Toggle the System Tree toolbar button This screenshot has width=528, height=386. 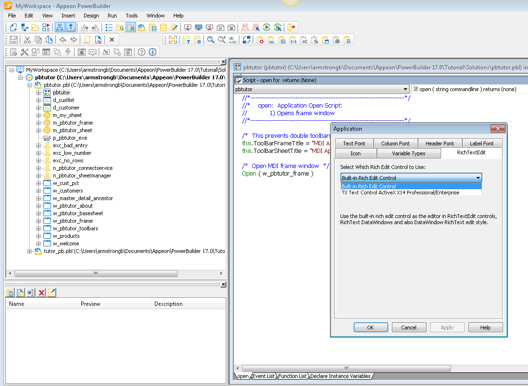point(60,27)
